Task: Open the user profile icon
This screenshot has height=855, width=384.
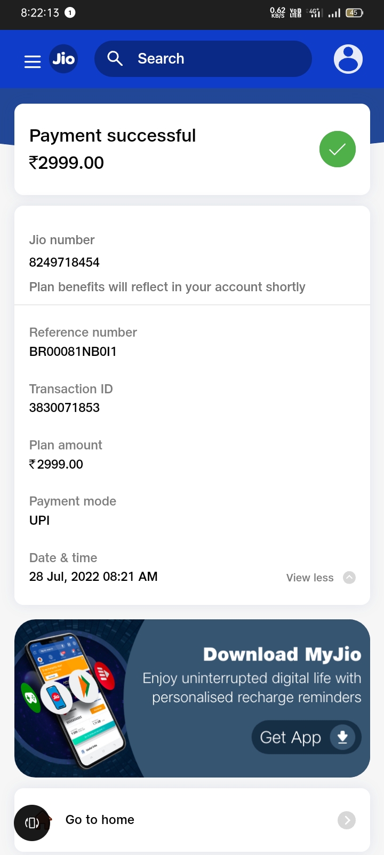Action: (x=348, y=59)
